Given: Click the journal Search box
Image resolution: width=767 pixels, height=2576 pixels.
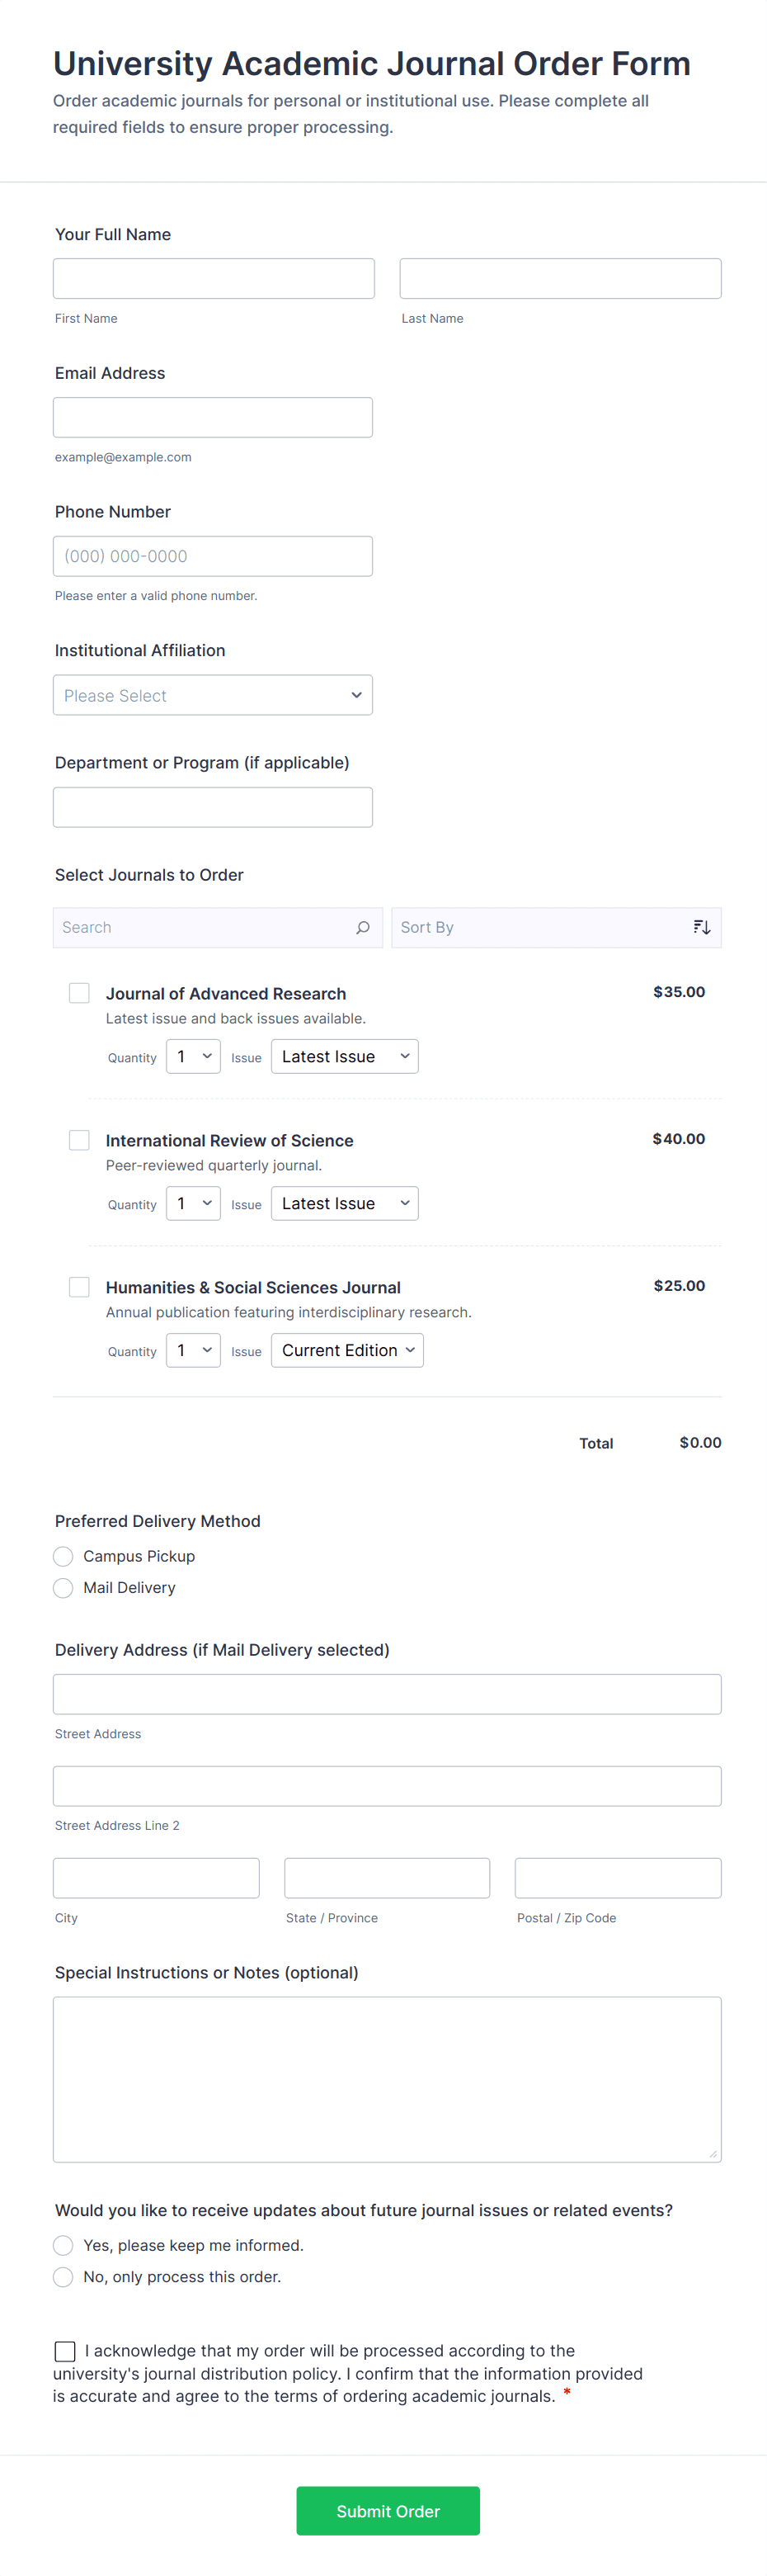Looking at the screenshot, I should 205,928.
